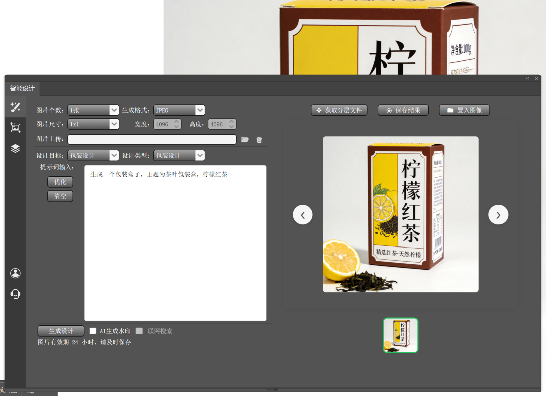Close the 智能设计 panel

click(536, 79)
